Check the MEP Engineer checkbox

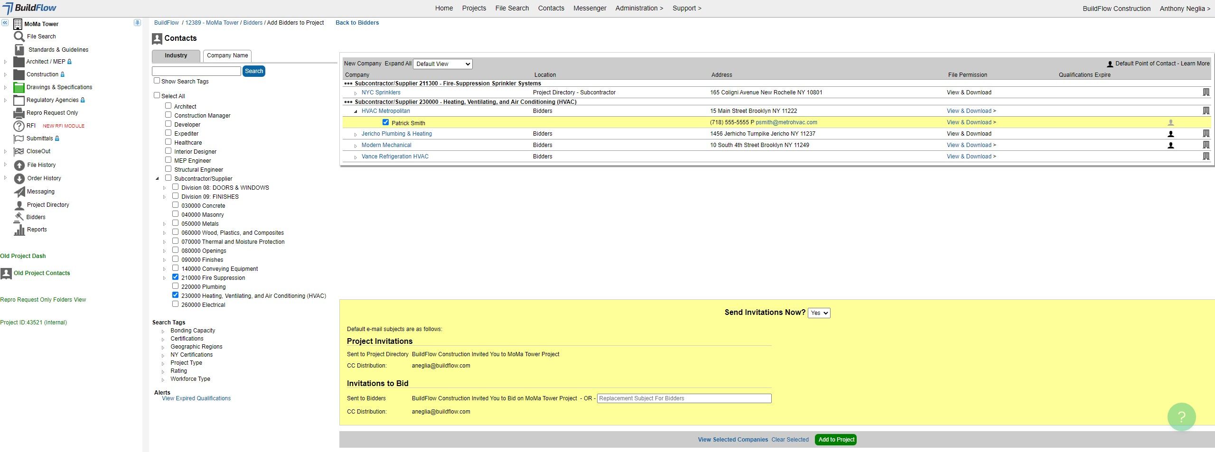coord(168,160)
